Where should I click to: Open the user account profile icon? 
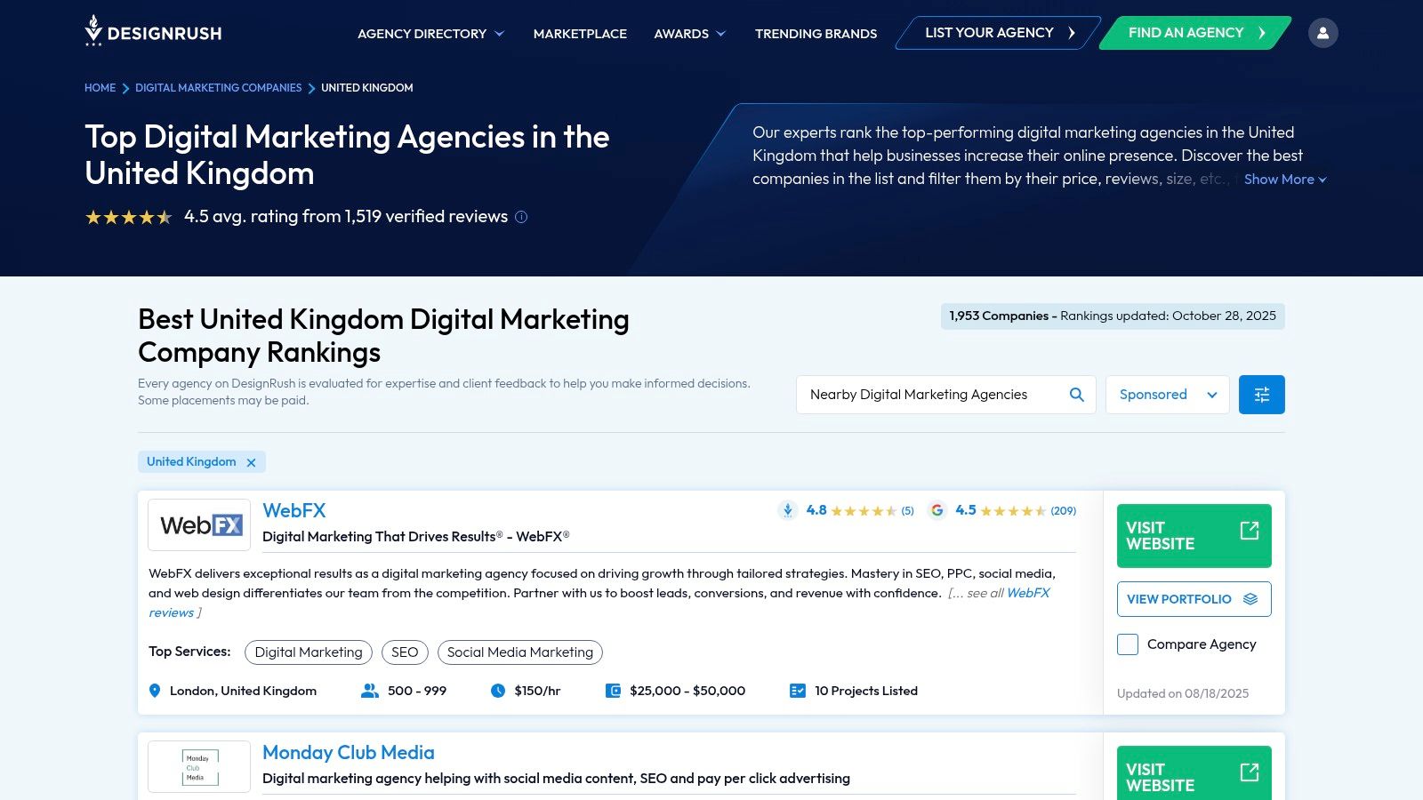[1323, 33]
